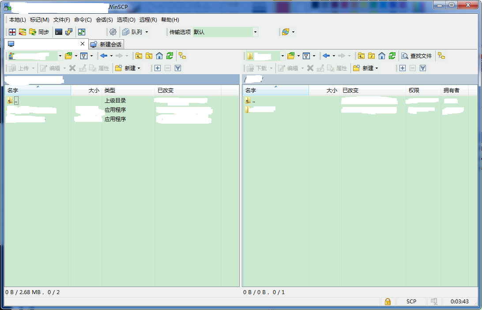Click remote panel 新建 button
This screenshot has width=482, height=310.
click(365, 68)
